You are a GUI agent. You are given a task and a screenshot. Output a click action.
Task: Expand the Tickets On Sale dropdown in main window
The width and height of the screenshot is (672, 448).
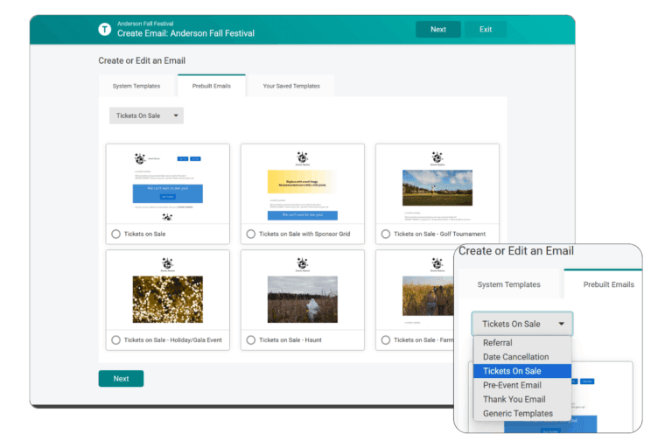146,115
